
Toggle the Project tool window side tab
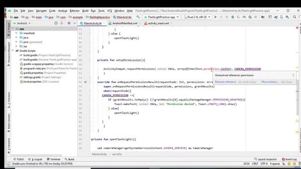pos(8,30)
